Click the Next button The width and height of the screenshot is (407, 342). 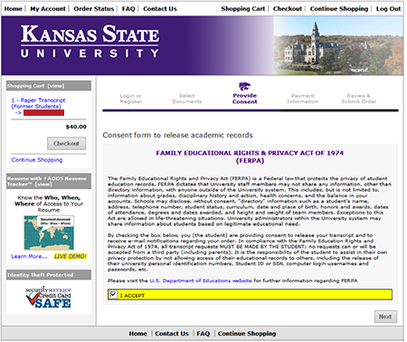tap(385, 317)
